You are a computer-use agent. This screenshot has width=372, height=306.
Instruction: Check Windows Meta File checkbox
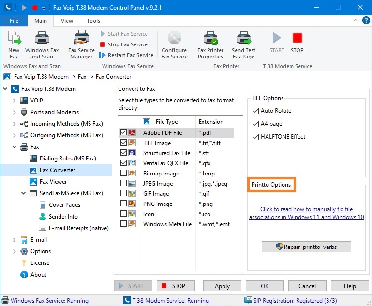[123, 224]
